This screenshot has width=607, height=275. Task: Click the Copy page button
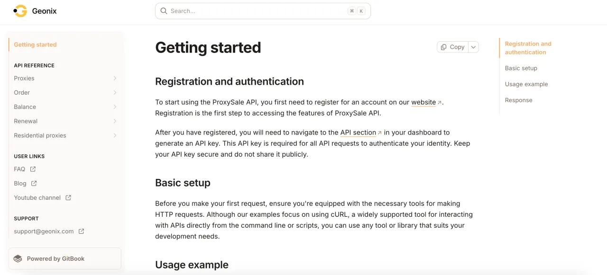(x=452, y=47)
